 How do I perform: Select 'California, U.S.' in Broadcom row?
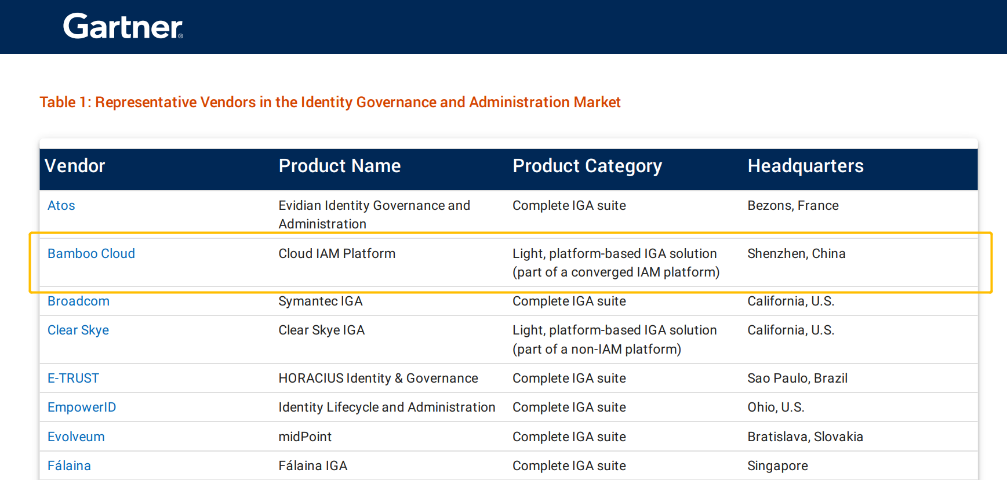pos(791,301)
